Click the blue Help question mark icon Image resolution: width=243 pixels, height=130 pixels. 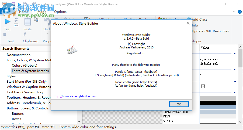pos(239,12)
